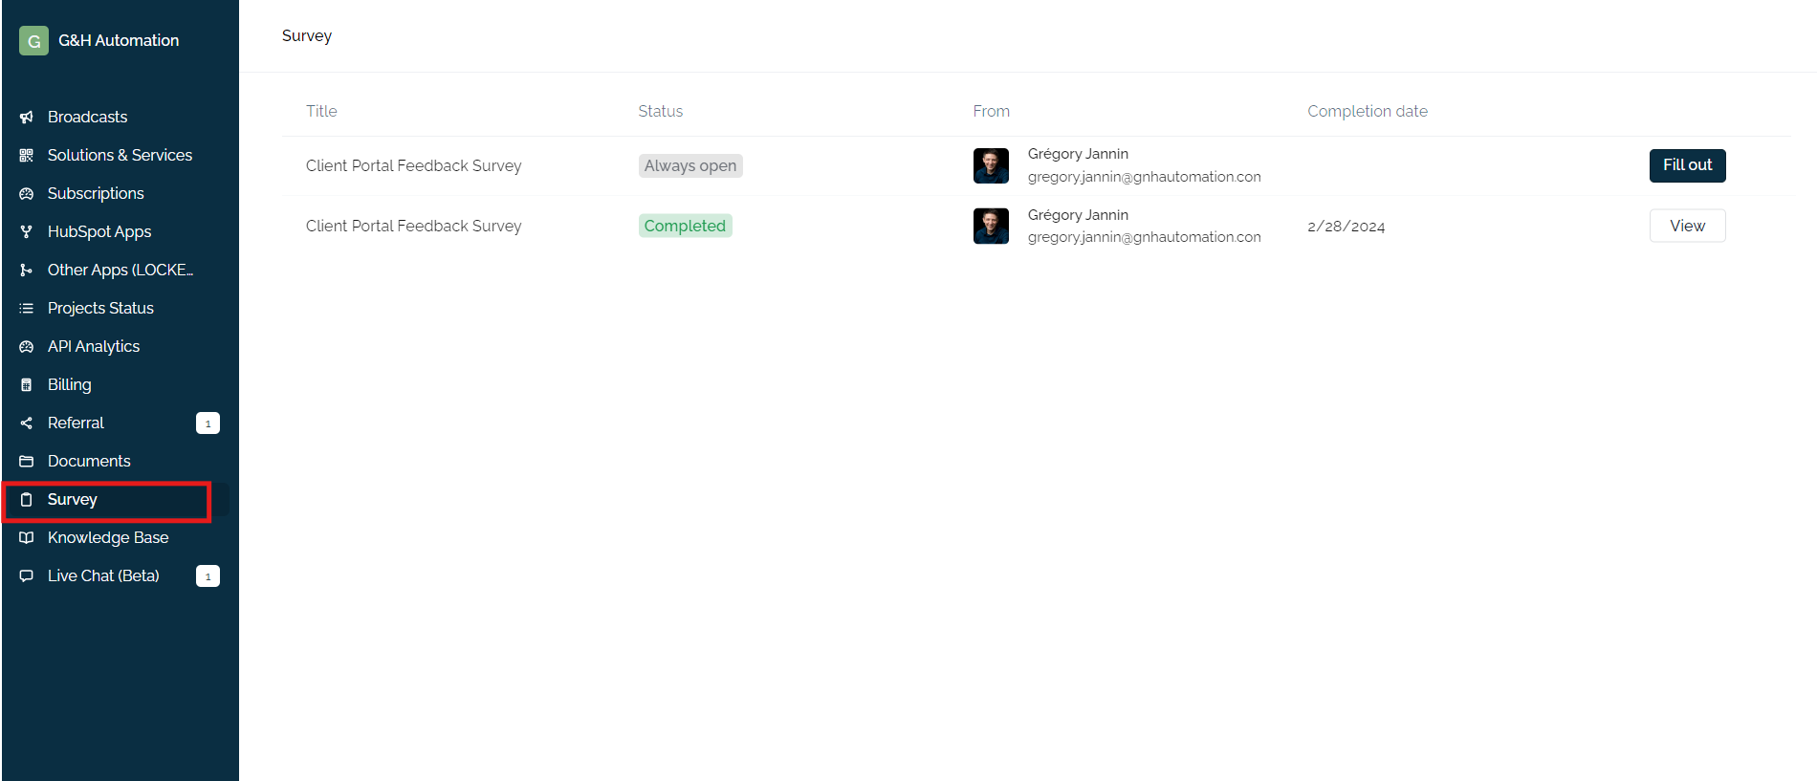This screenshot has width=1817, height=781.
Task: Click the Solutions & Services grid icon
Action: [27, 156]
